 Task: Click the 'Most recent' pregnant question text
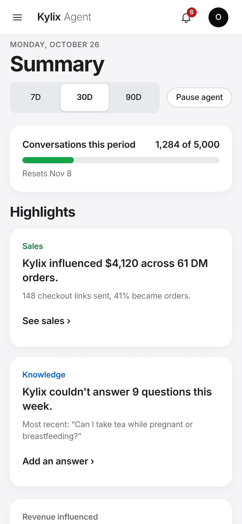tap(108, 430)
